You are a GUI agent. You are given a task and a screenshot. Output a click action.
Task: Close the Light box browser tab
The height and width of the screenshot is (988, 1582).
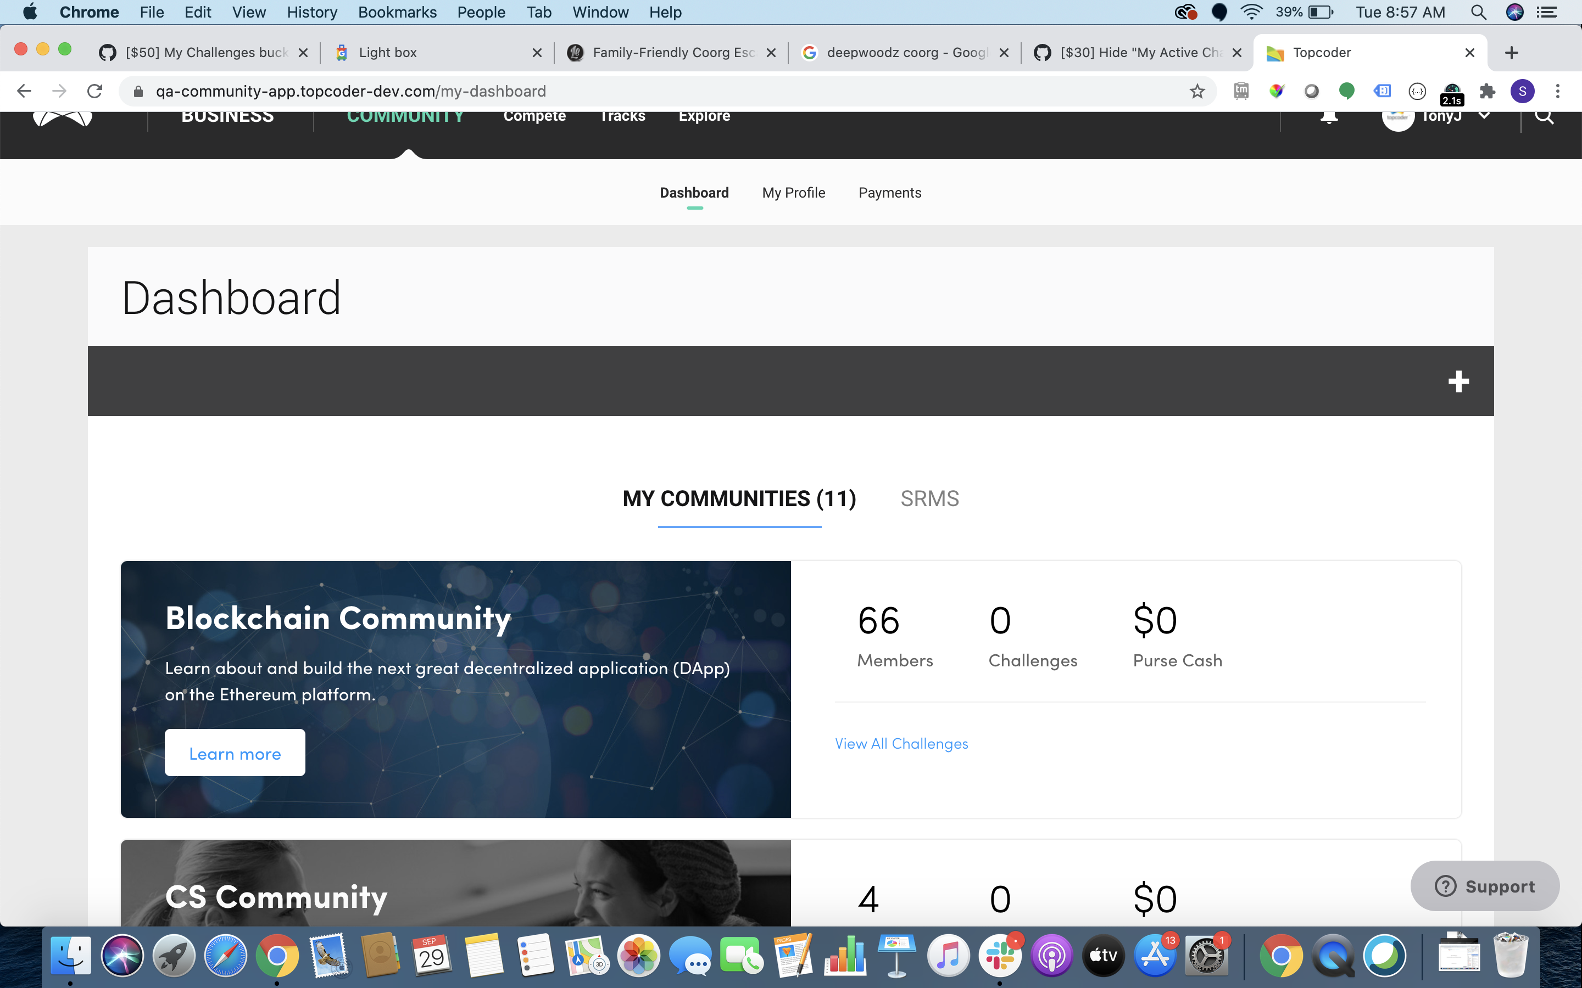[537, 53]
